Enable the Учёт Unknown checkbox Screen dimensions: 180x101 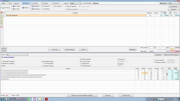[53, 6]
